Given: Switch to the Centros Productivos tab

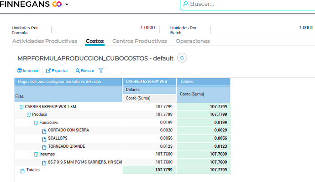Looking at the screenshot, I should click(x=140, y=41).
